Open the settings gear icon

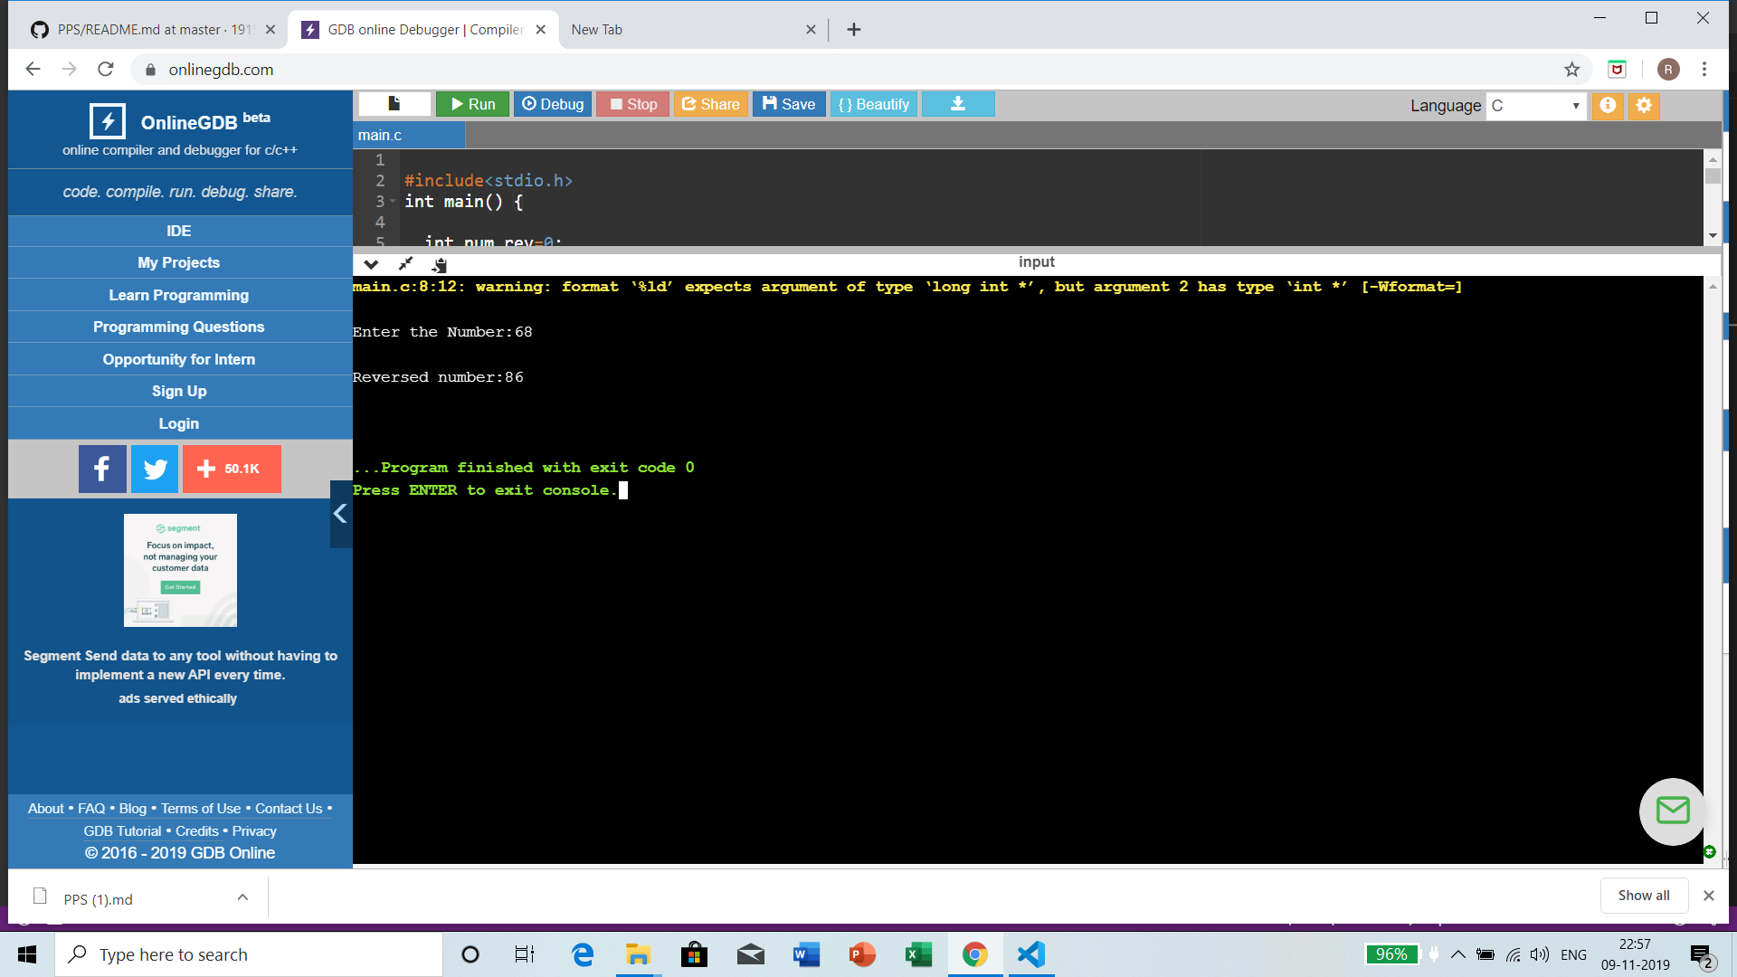1644,105
